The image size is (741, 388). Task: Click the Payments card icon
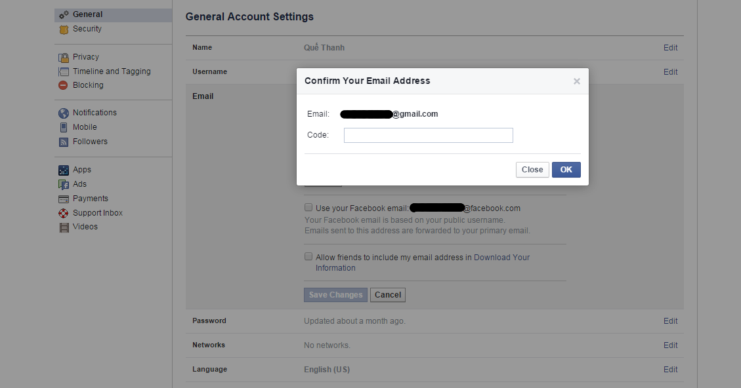point(63,199)
